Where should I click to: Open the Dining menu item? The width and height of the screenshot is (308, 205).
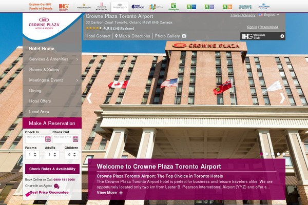35,91
